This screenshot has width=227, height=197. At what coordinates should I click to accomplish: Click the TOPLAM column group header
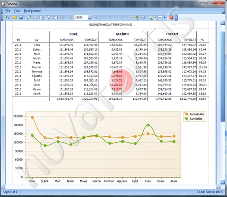pyautogui.click(x=172, y=34)
